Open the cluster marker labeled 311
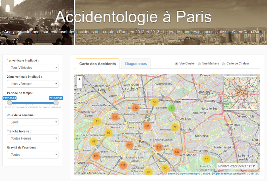267x181 pixels. (x=147, y=126)
